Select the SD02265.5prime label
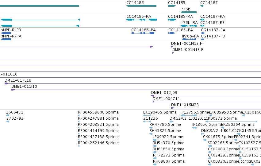Screen dimensions: 261x166 click(223, 143)
